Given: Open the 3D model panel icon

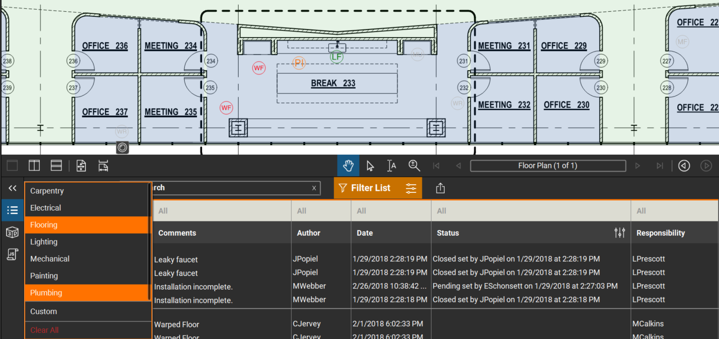Looking at the screenshot, I should tap(12, 233).
